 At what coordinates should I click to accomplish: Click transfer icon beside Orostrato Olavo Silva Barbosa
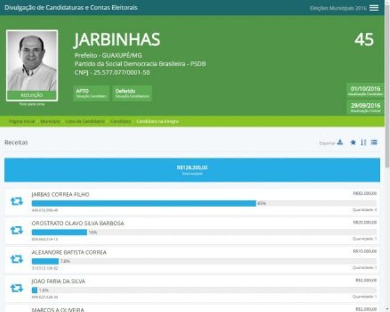17,230
